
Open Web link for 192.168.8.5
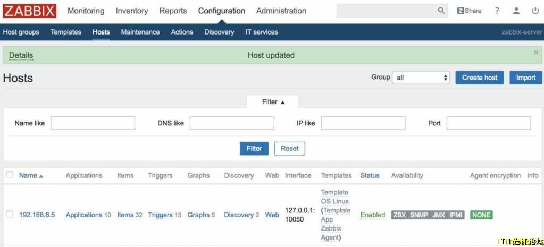pos(272,215)
